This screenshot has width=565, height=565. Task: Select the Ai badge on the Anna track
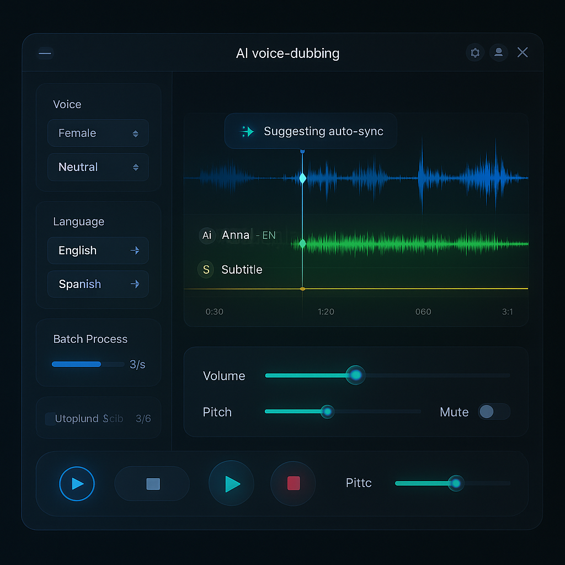click(206, 235)
